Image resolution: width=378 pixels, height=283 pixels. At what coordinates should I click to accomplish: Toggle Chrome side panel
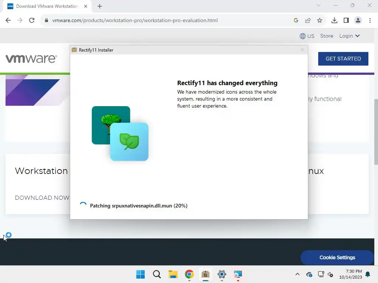346,21
